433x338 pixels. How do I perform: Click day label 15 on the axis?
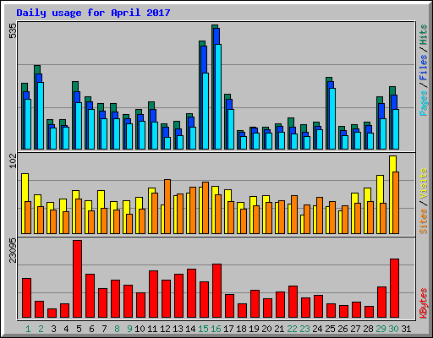pos(203,329)
